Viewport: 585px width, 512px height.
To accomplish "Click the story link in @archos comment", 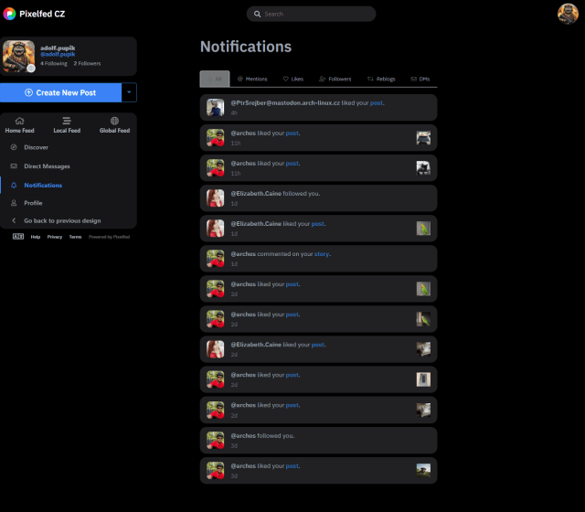I will [322, 253].
